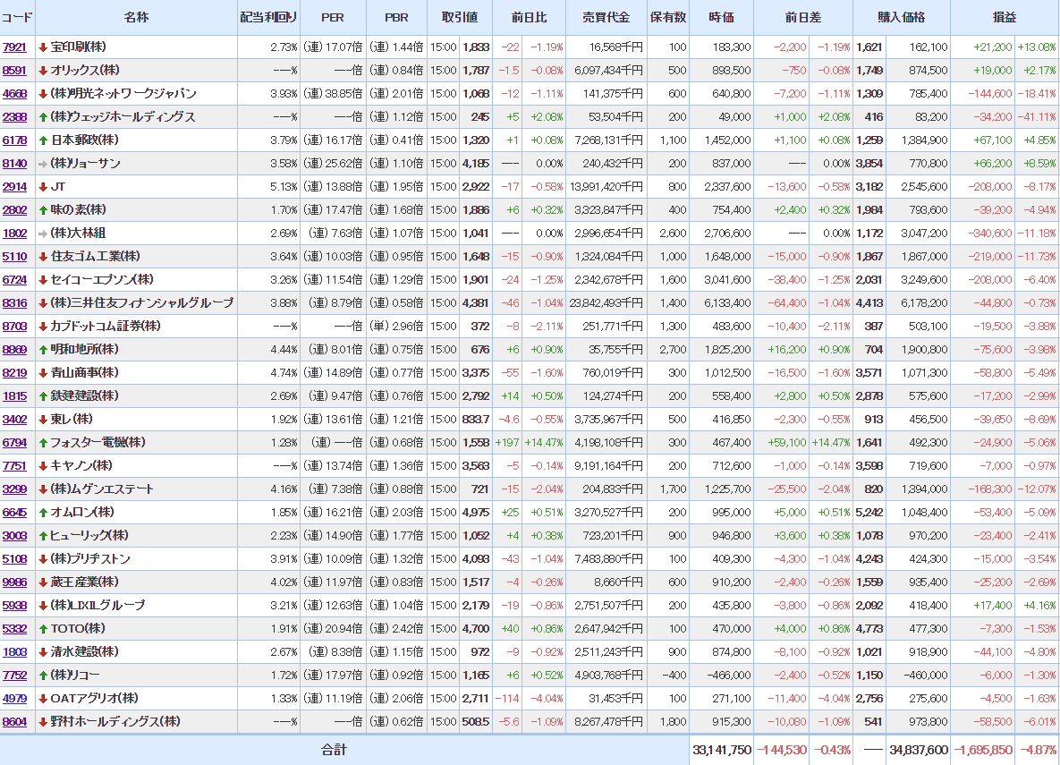Screen dimensions: 1060x765
Task: Select the 損益 column header
Action: (1005, 18)
